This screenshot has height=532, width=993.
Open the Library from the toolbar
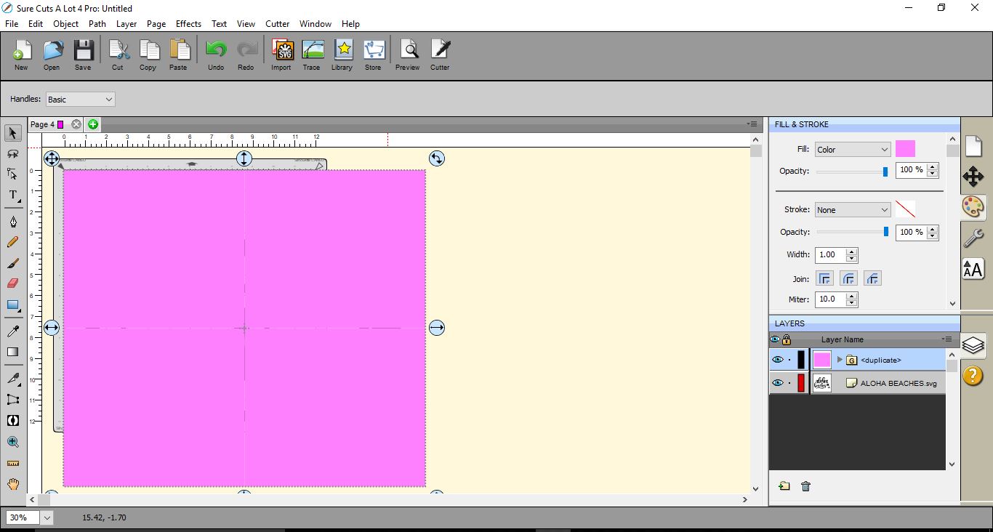[342, 55]
